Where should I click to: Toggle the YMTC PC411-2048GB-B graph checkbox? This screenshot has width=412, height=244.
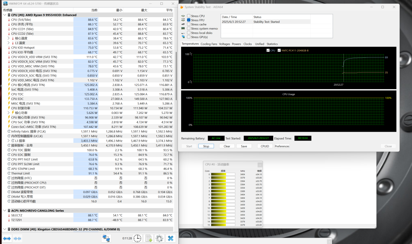pyautogui.click(x=279, y=50)
